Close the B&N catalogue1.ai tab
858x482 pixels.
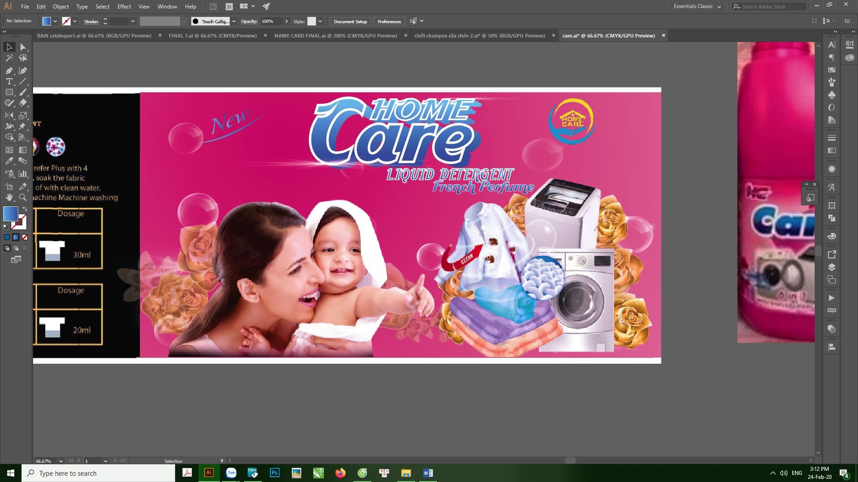click(x=160, y=36)
